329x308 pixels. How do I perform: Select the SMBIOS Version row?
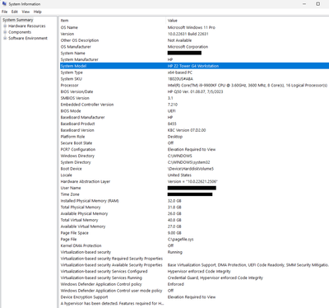coord(194,98)
